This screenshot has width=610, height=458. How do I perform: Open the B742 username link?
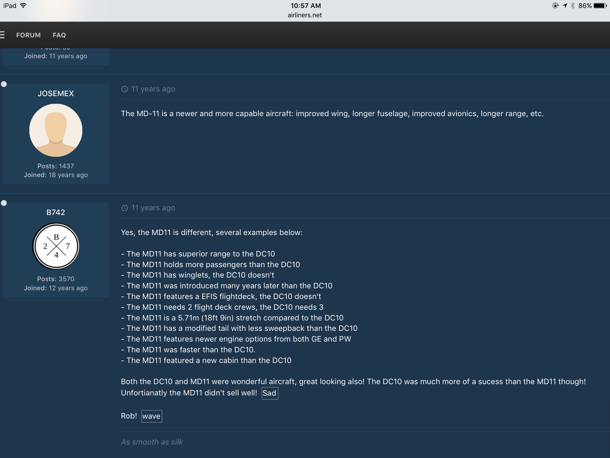56,212
